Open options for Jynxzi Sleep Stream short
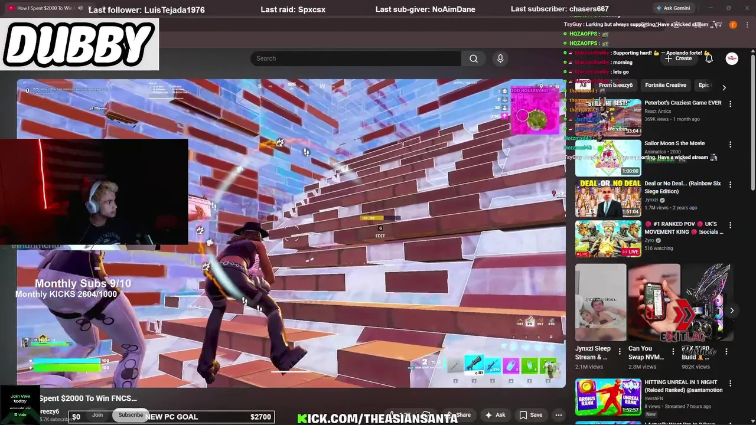Image resolution: width=756 pixels, height=425 pixels. point(620,352)
